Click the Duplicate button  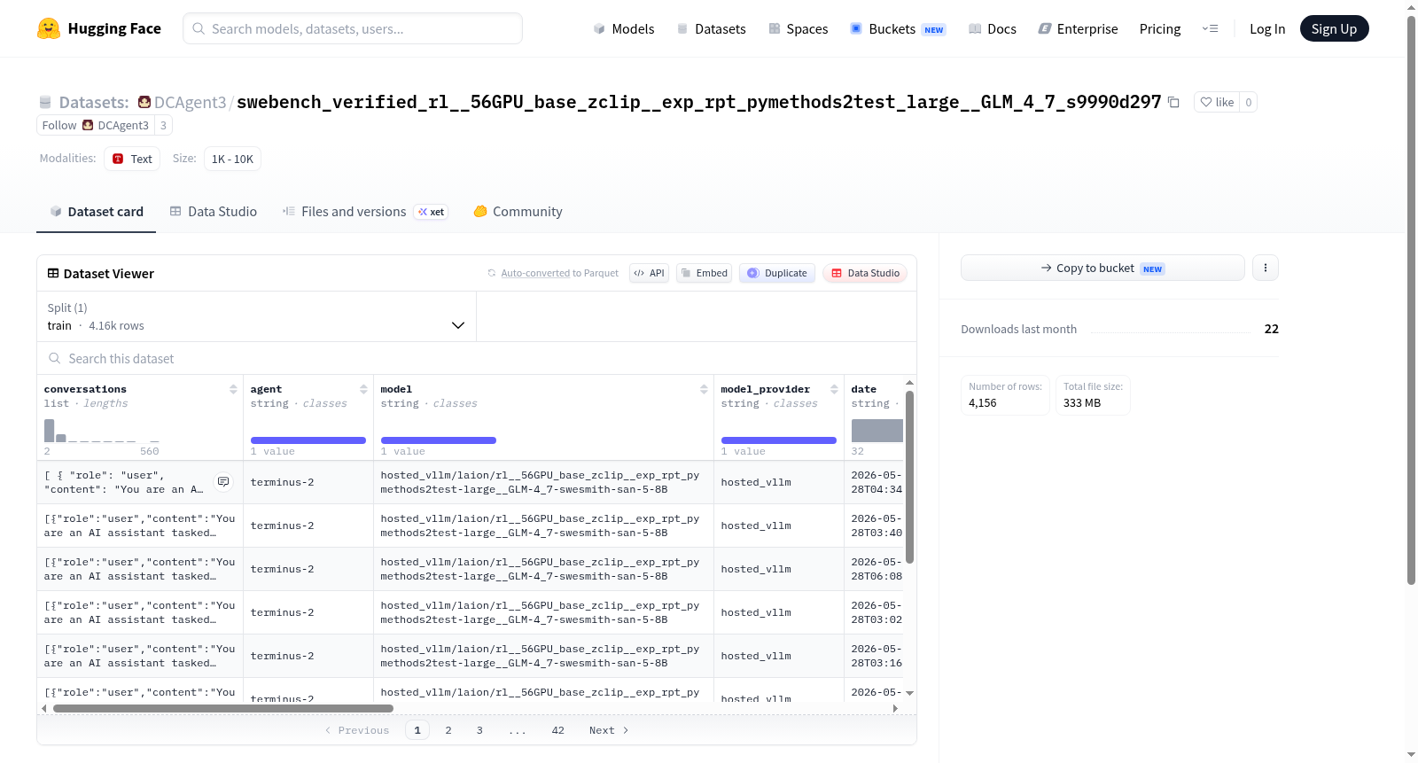point(777,273)
